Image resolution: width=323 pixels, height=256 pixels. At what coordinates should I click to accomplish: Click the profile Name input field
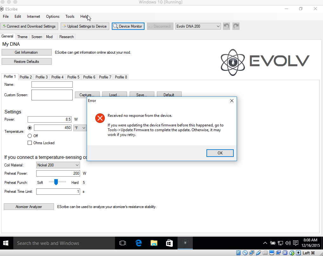tap(52, 84)
